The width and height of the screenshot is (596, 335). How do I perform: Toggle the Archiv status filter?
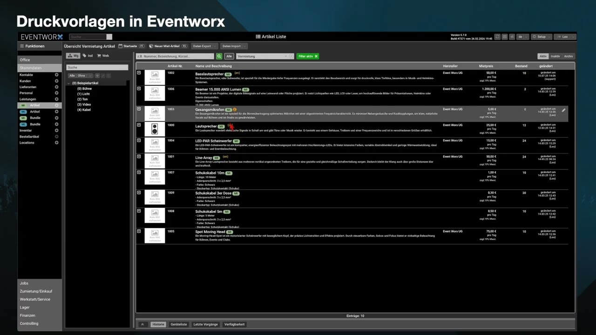click(569, 56)
